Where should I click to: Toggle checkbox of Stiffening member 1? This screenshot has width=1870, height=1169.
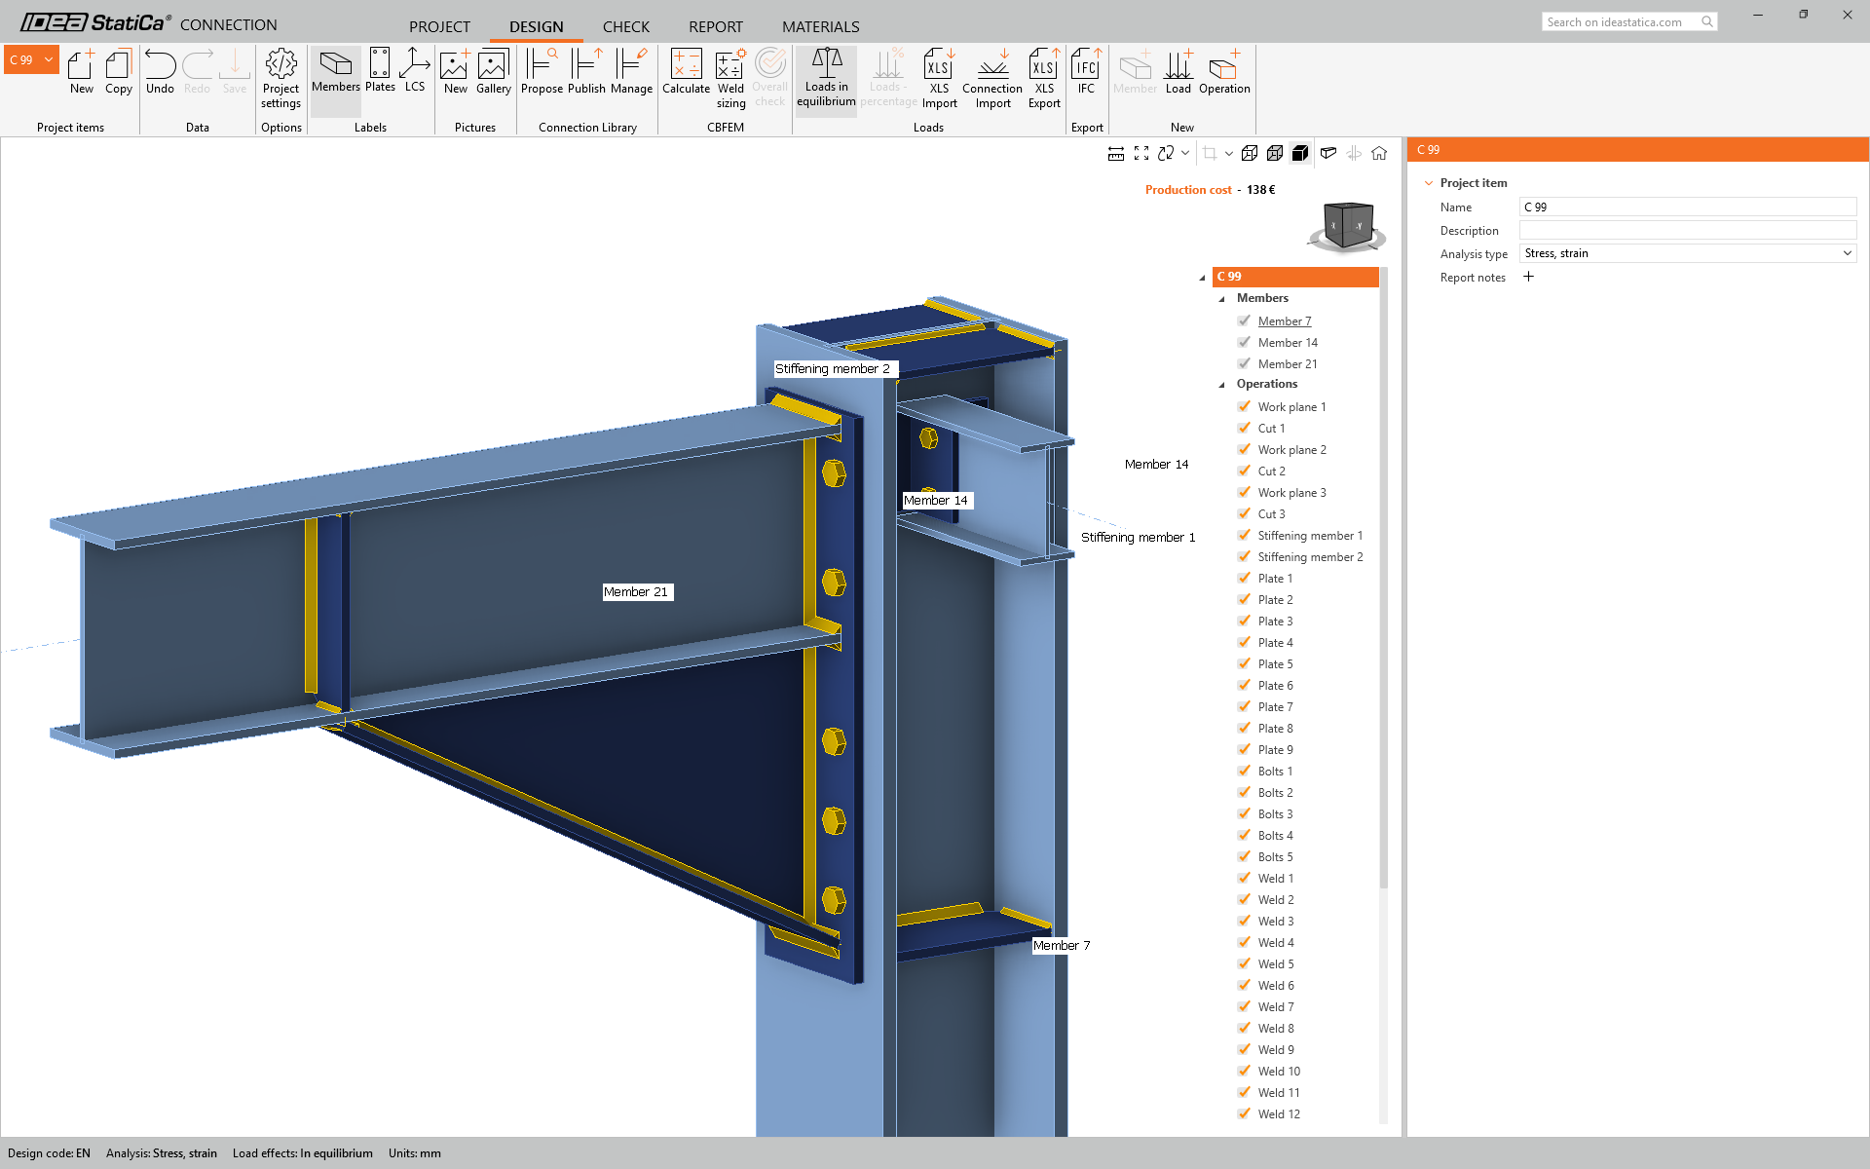(x=1244, y=535)
